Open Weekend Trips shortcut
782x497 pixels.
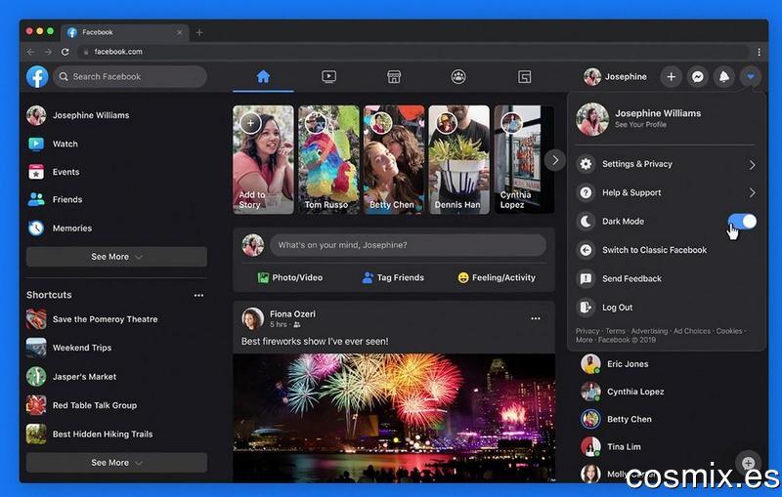(69, 348)
